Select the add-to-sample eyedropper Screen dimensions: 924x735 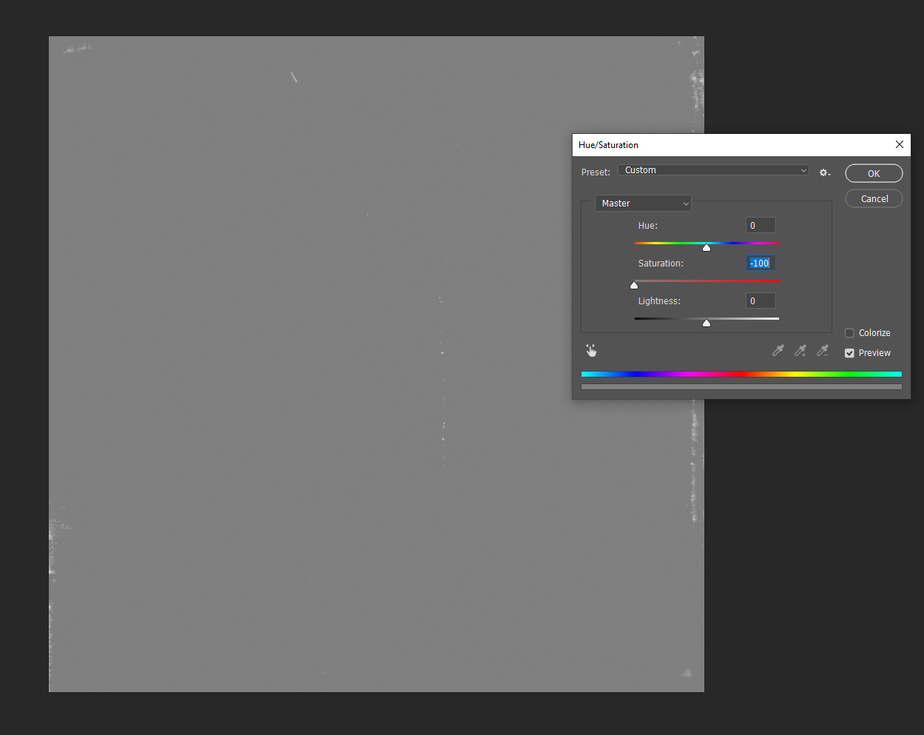(x=800, y=350)
